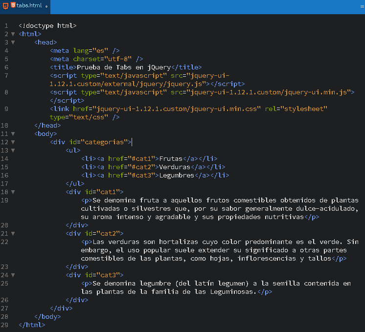Collapse the body fold arrow on line 11
Viewport: 365px width, 332px height.
(13, 134)
